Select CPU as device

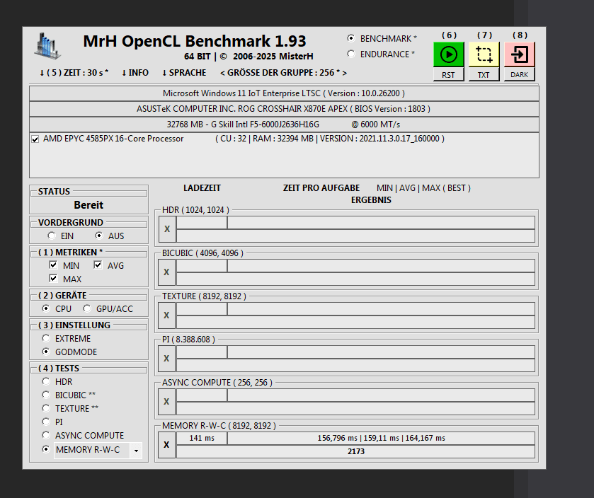click(x=46, y=308)
